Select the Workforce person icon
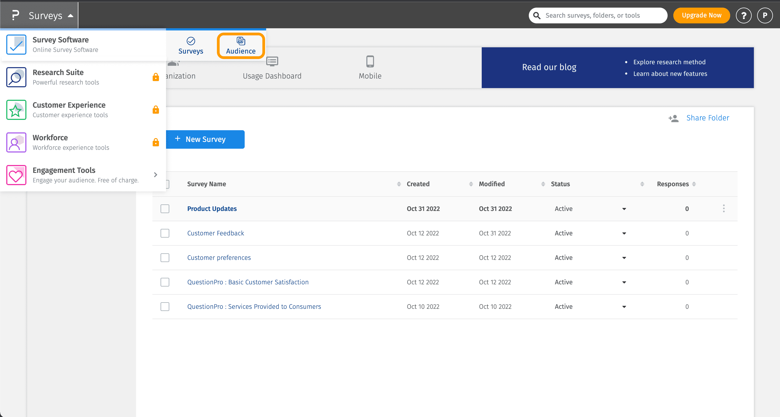This screenshot has height=417, width=780. click(x=16, y=142)
